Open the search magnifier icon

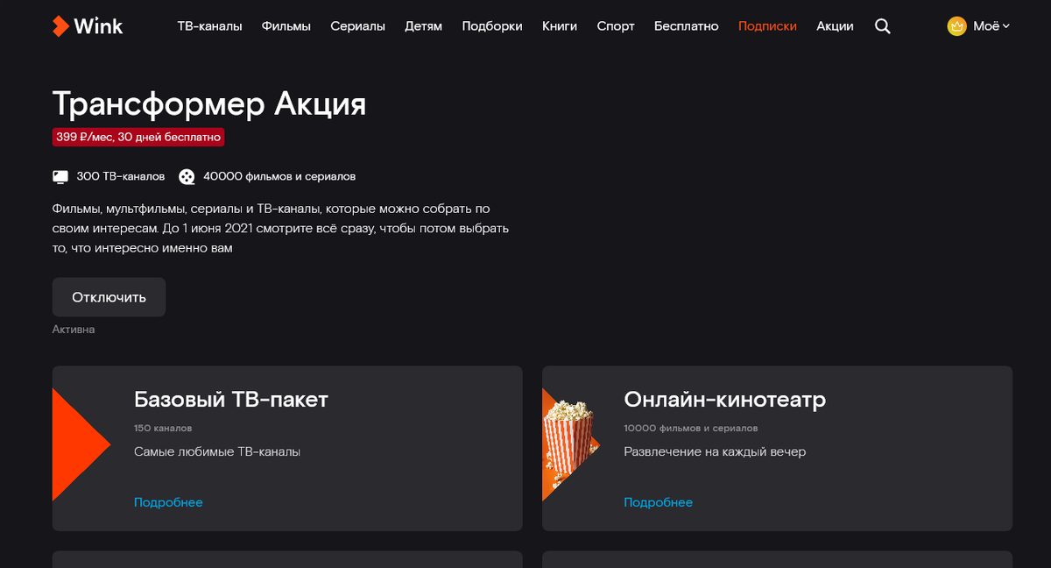point(883,26)
